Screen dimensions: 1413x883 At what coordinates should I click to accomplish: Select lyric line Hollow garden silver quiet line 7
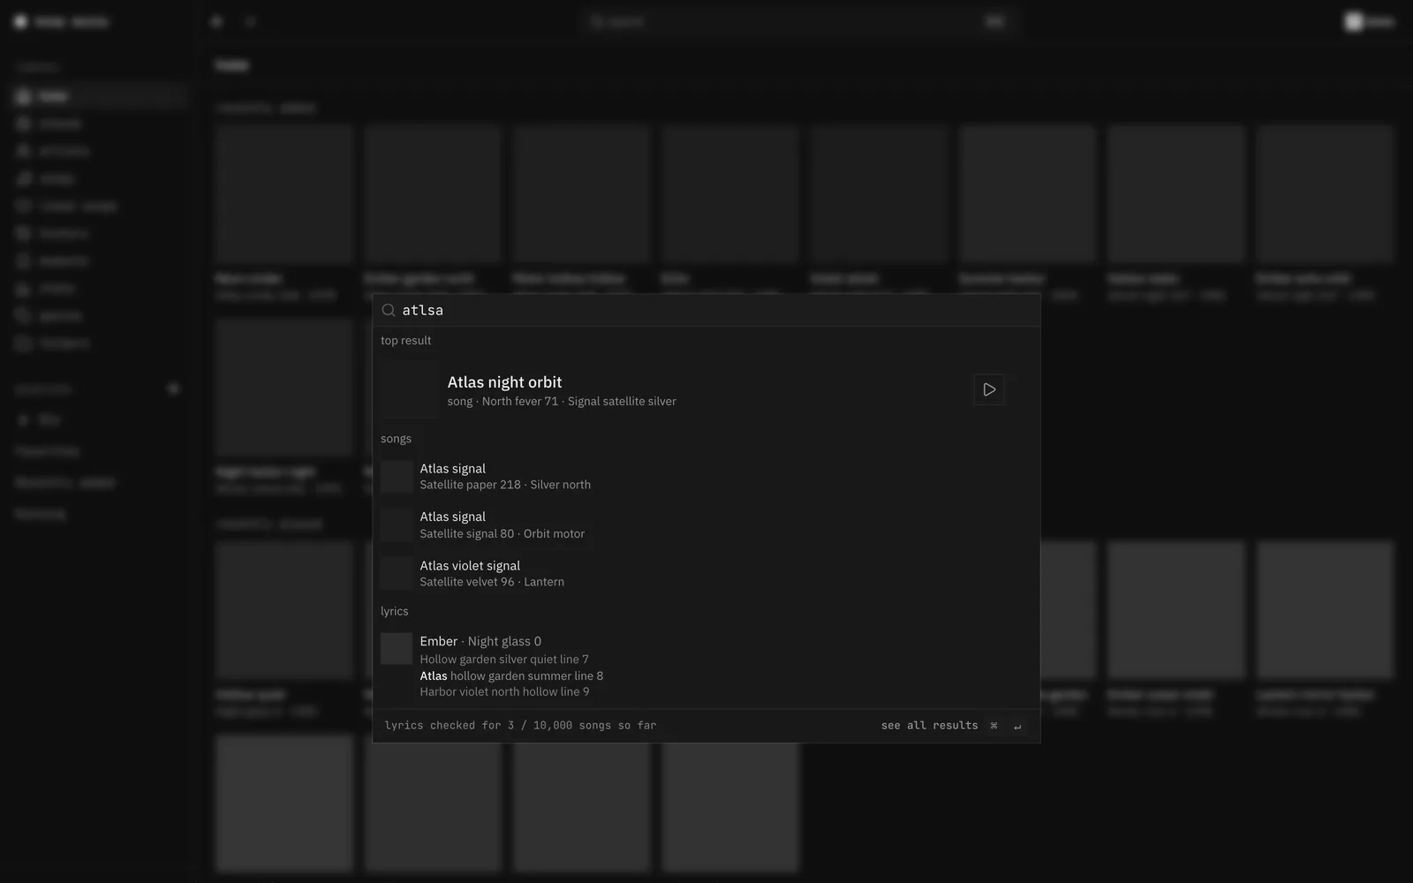tap(503, 660)
